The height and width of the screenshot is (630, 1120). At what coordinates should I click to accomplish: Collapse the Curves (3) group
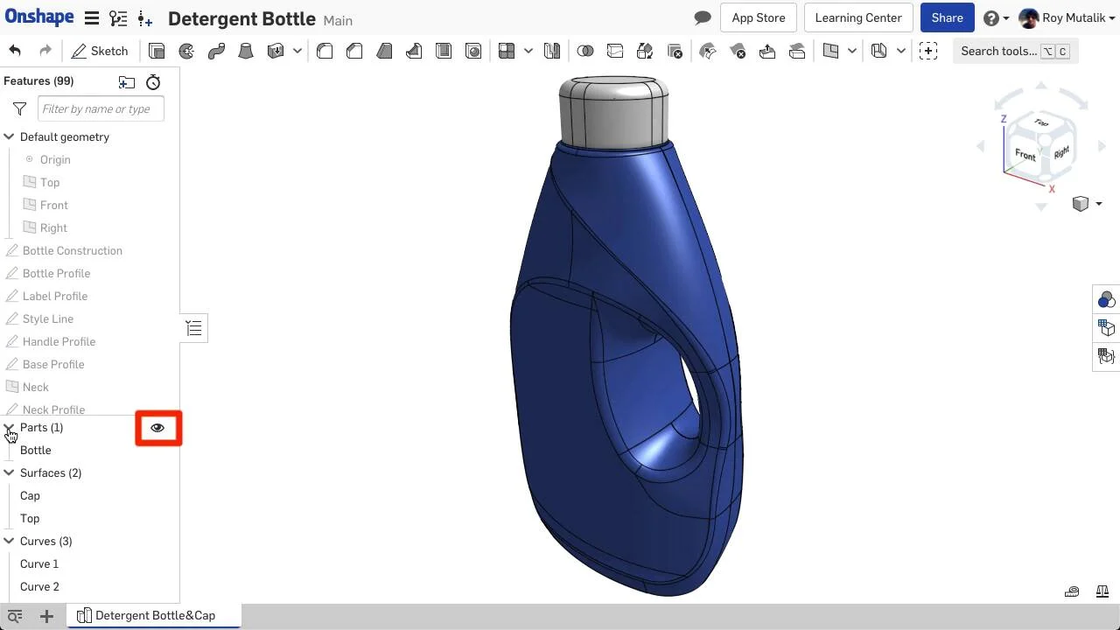coord(9,541)
